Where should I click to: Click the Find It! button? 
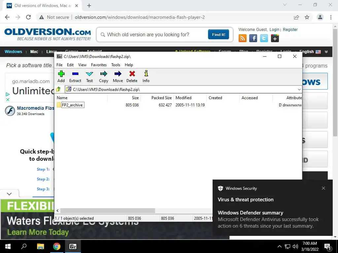pyautogui.click(x=219, y=35)
